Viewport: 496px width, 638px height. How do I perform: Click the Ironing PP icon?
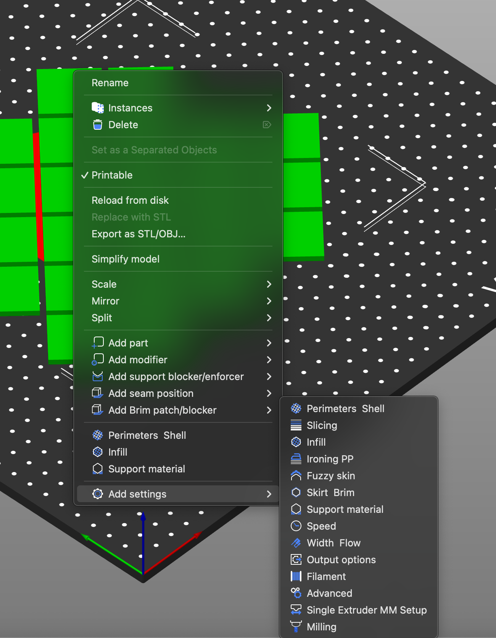(296, 459)
